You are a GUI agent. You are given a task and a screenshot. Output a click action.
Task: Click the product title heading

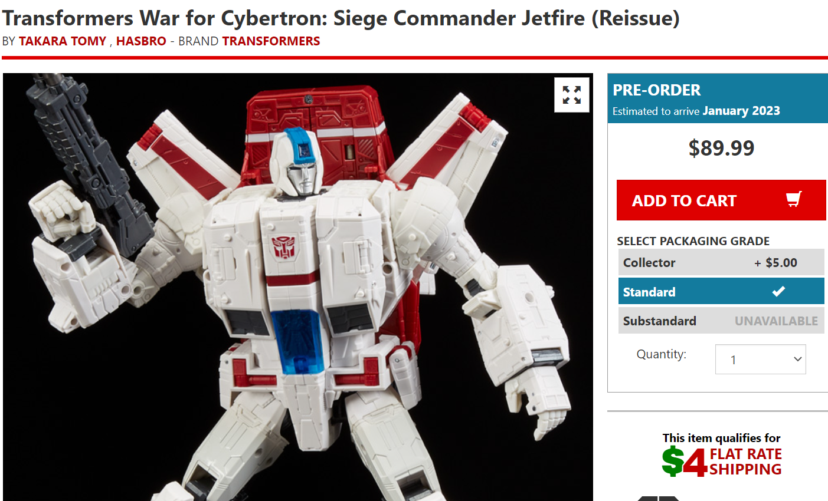[341, 18]
